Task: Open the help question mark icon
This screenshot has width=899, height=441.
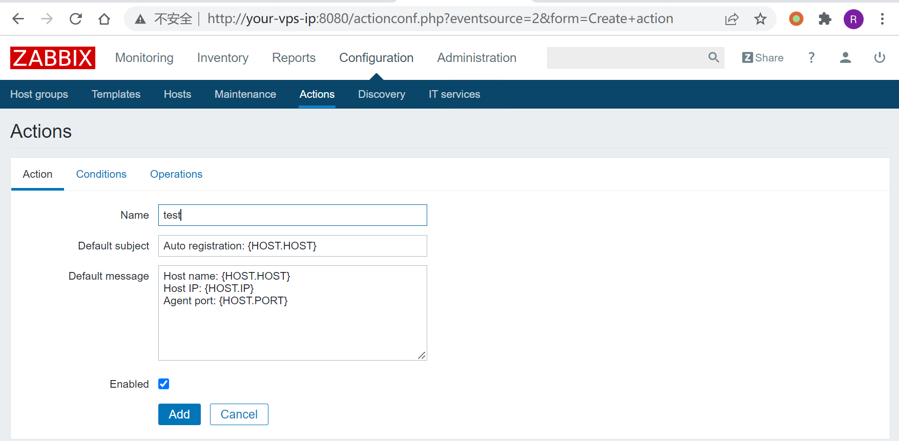Action: (x=811, y=58)
